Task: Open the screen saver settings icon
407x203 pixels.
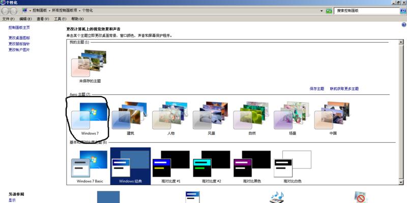Action: coord(361,197)
